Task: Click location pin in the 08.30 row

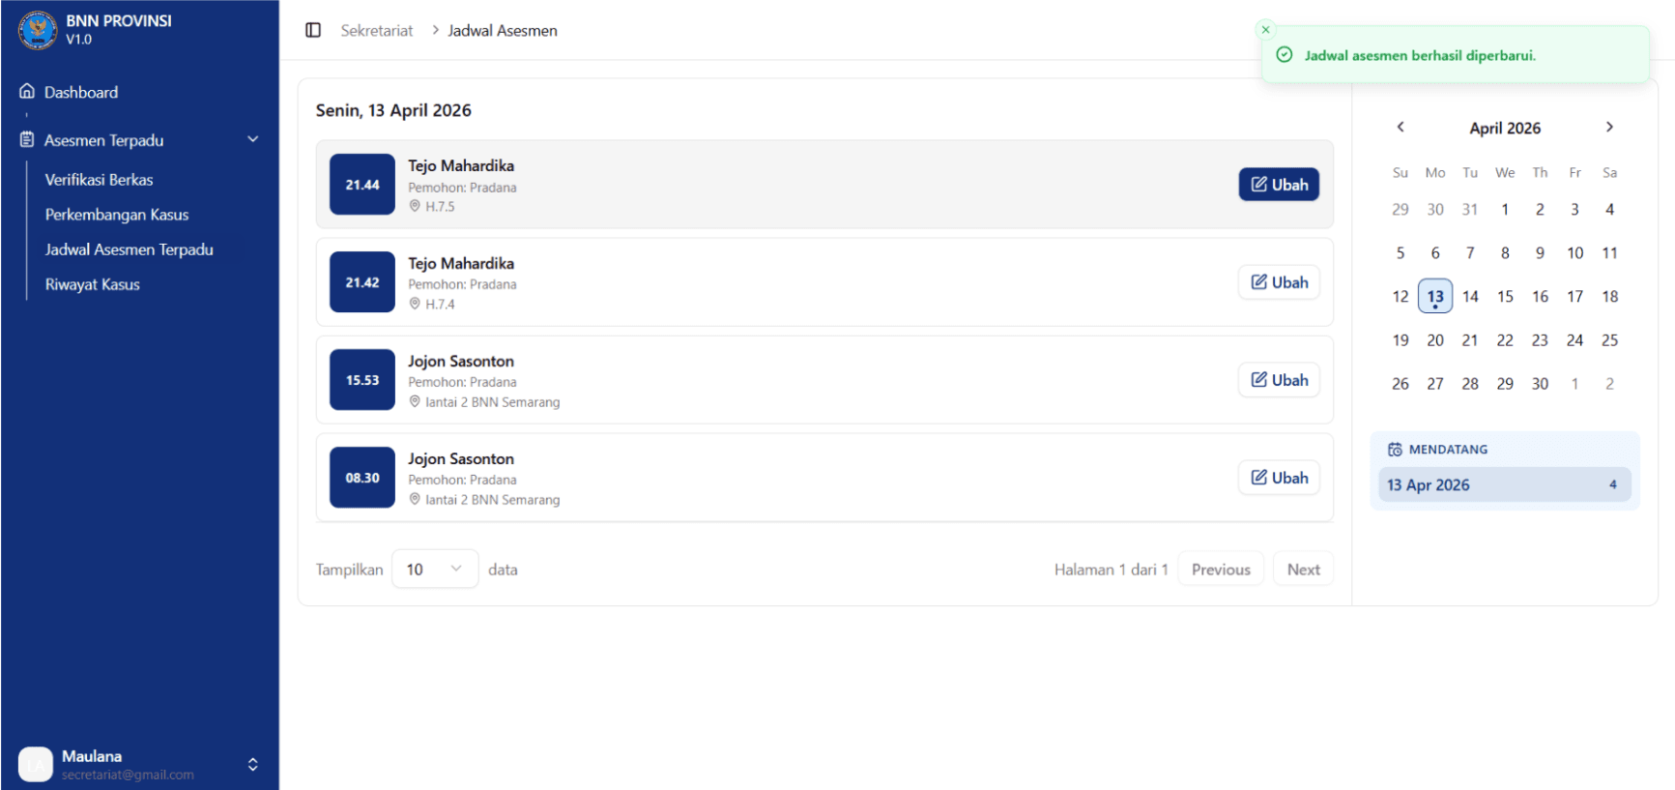Action: [x=415, y=499]
